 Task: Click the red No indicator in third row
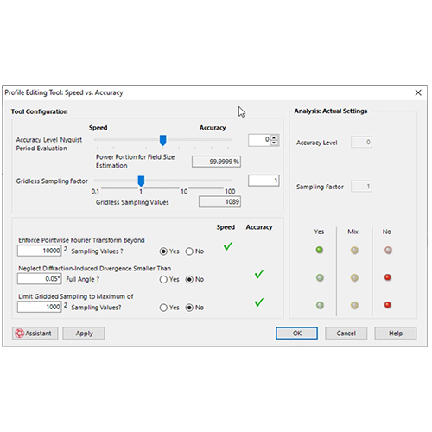click(x=388, y=305)
